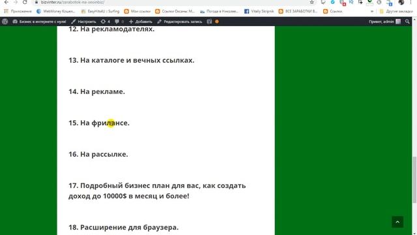Viewport: 417px width, 235px height.
Task: Click the admin bar search magnifier
Action: (407, 22)
